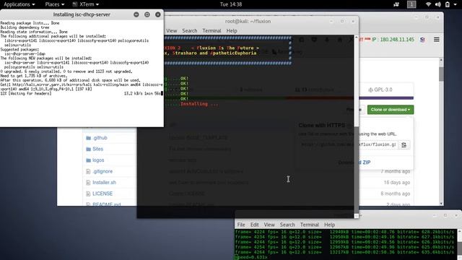Viewport: 462px width, 260px height.
Task: Maximize the bottom terminal window
Action: [445, 215]
